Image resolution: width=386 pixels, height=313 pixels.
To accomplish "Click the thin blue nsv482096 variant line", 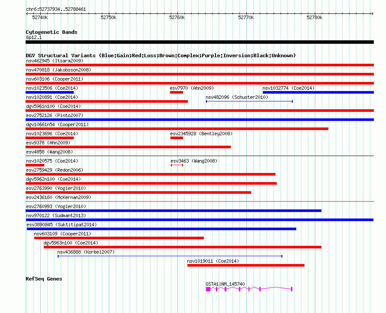I will pos(249,101).
